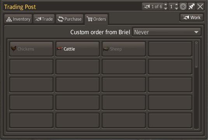Select the Orders tab

(96, 19)
